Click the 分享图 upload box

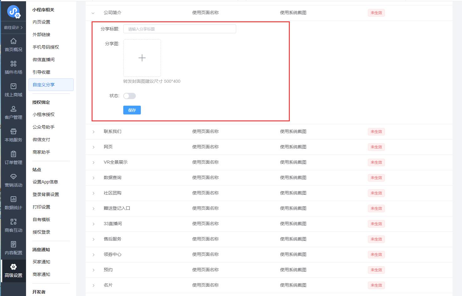tap(142, 58)
